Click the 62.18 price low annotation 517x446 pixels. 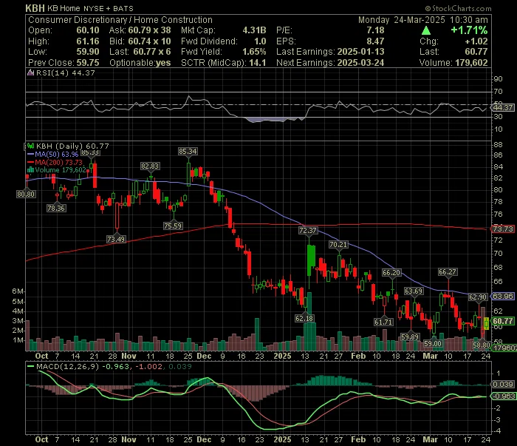coord(304,318)
